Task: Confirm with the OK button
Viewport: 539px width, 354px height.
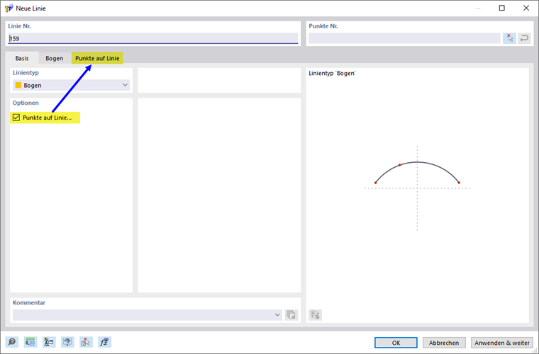Action: click(396, 343)
